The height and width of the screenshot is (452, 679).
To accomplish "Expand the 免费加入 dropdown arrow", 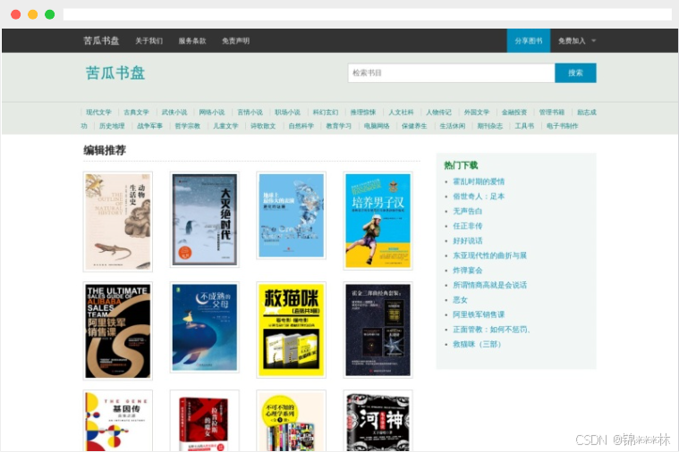I will (x=594, y=41).
